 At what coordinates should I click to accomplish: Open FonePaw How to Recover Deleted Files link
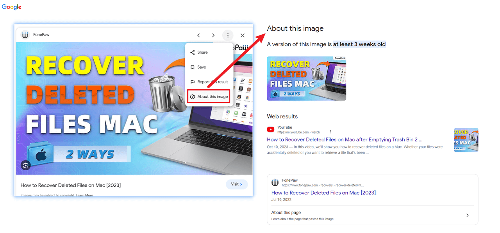323,192
